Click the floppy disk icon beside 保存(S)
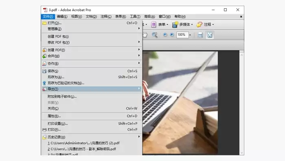This screenshot has height=161, width=285. click(44, 71)
